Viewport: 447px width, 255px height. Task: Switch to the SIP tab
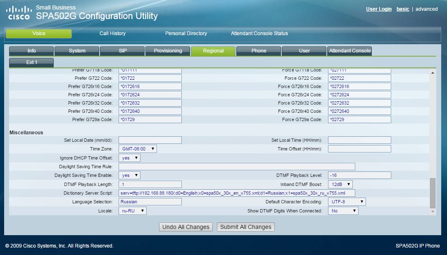(123, 51)
